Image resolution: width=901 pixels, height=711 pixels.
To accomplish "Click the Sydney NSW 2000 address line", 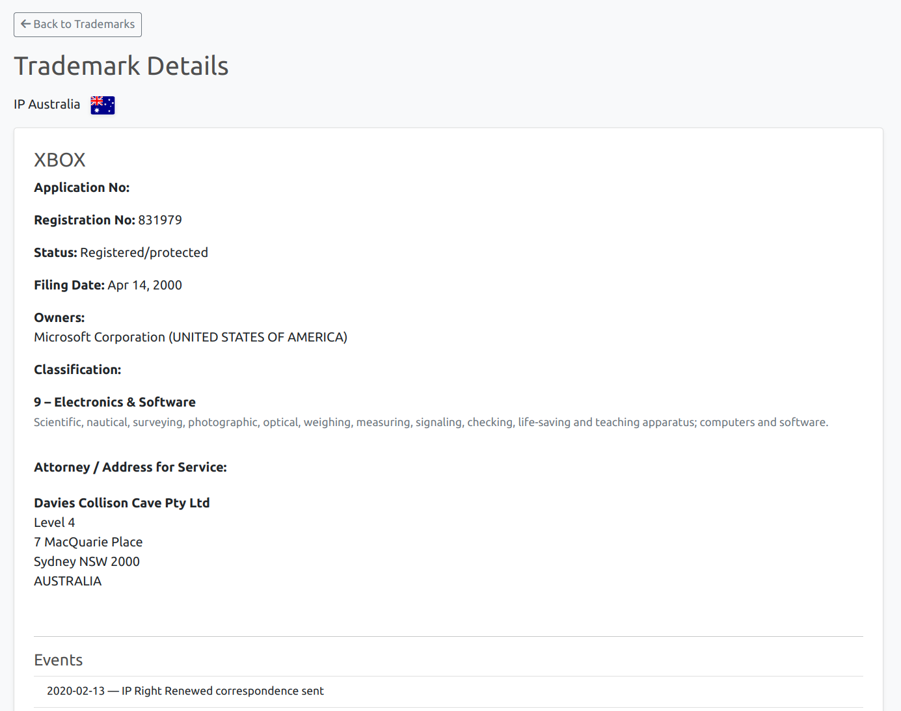I will pyautogui.click(x=87, y=561).
